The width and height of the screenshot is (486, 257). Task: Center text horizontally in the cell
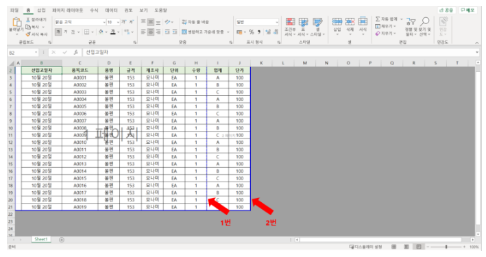[151, 32]
